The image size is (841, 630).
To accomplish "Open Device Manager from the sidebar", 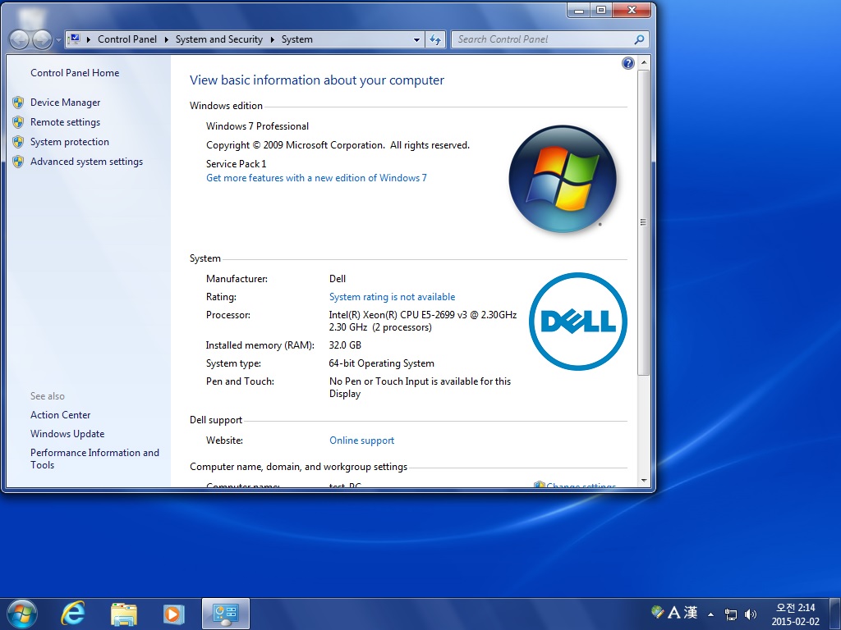I will (x=65, y=103).
